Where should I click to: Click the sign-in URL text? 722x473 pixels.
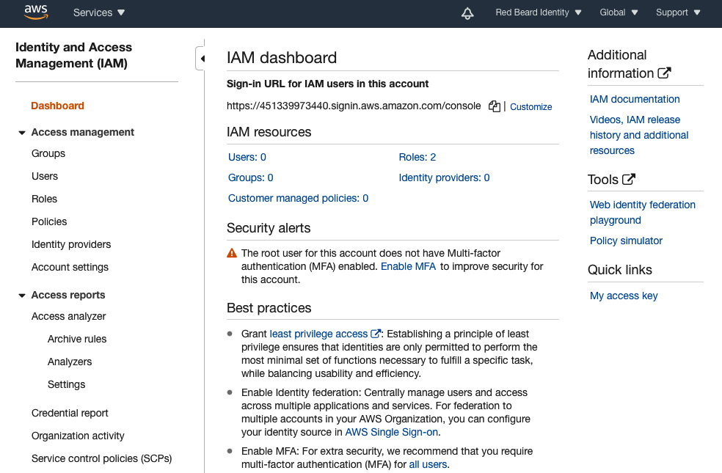pos(354,106)
